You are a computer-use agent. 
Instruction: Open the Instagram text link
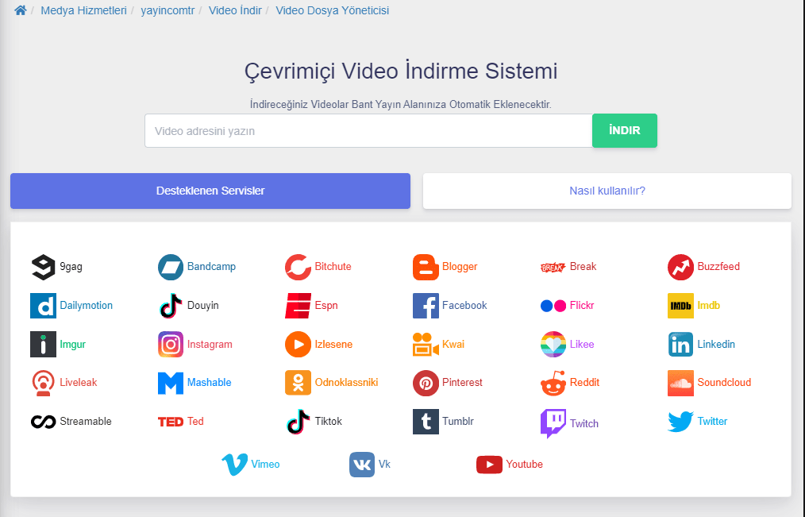pos(210,345)
